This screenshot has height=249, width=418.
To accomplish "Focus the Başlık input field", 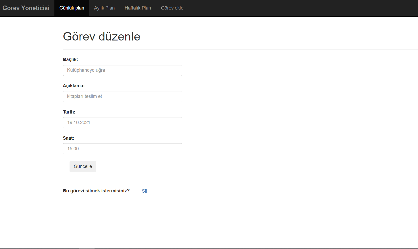I will click(123, 70).
